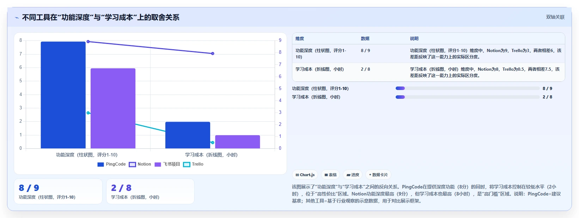Click the description mentioning Notion为9，Trello为3
Screen dimensions: 579x218
486,53
